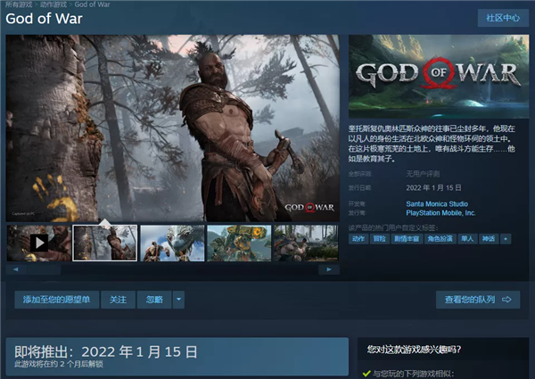Select the 神话 tag
Viewport: 535px width, 379px height.
click(x=489, y=239)
